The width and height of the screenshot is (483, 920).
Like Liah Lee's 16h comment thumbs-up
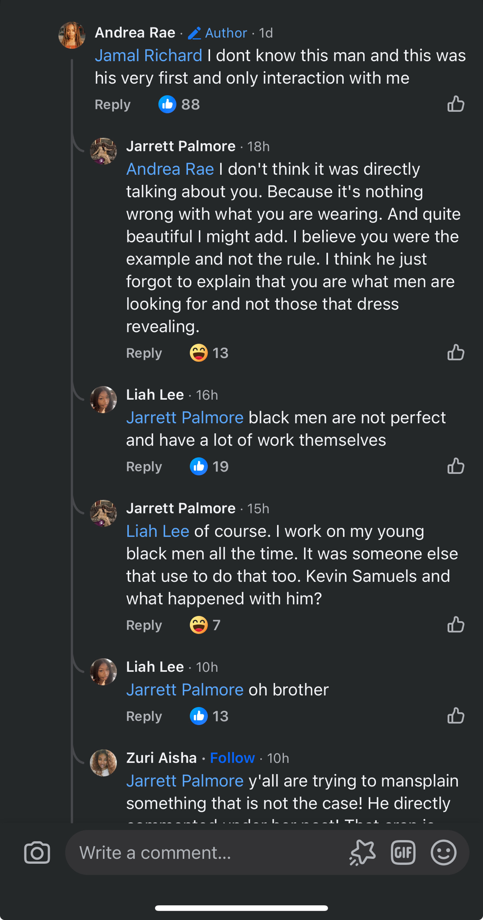point(456,466)
